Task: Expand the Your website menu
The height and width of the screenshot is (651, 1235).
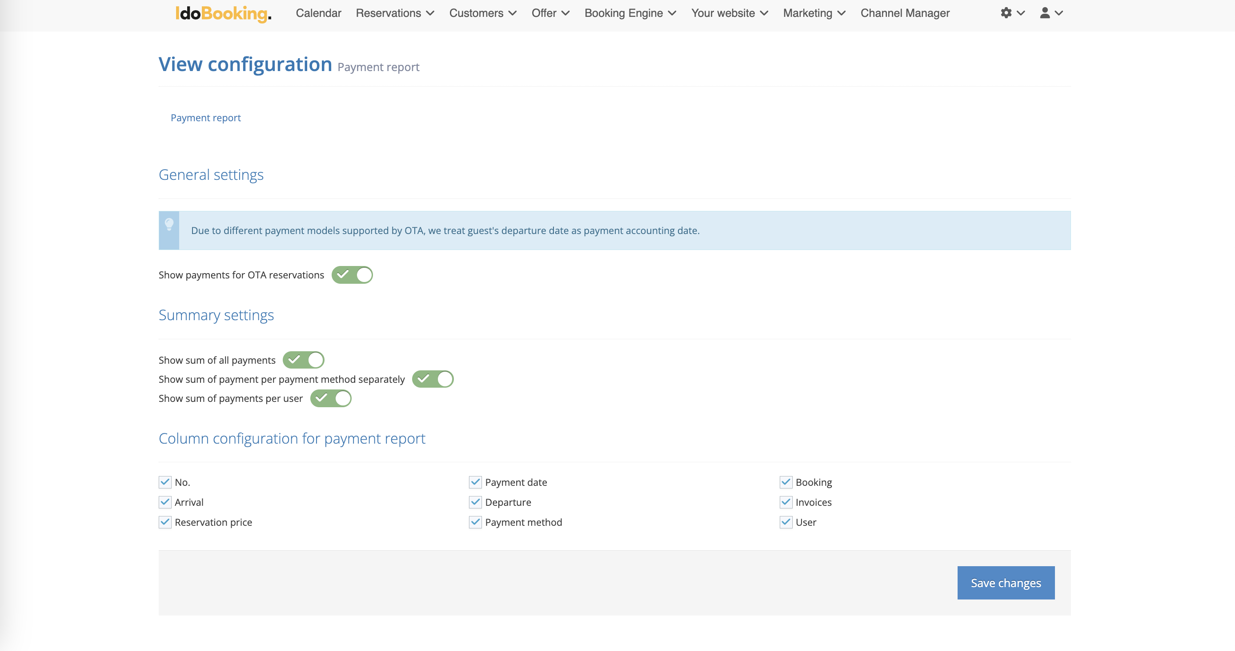Action: click(x=729, y=13)
